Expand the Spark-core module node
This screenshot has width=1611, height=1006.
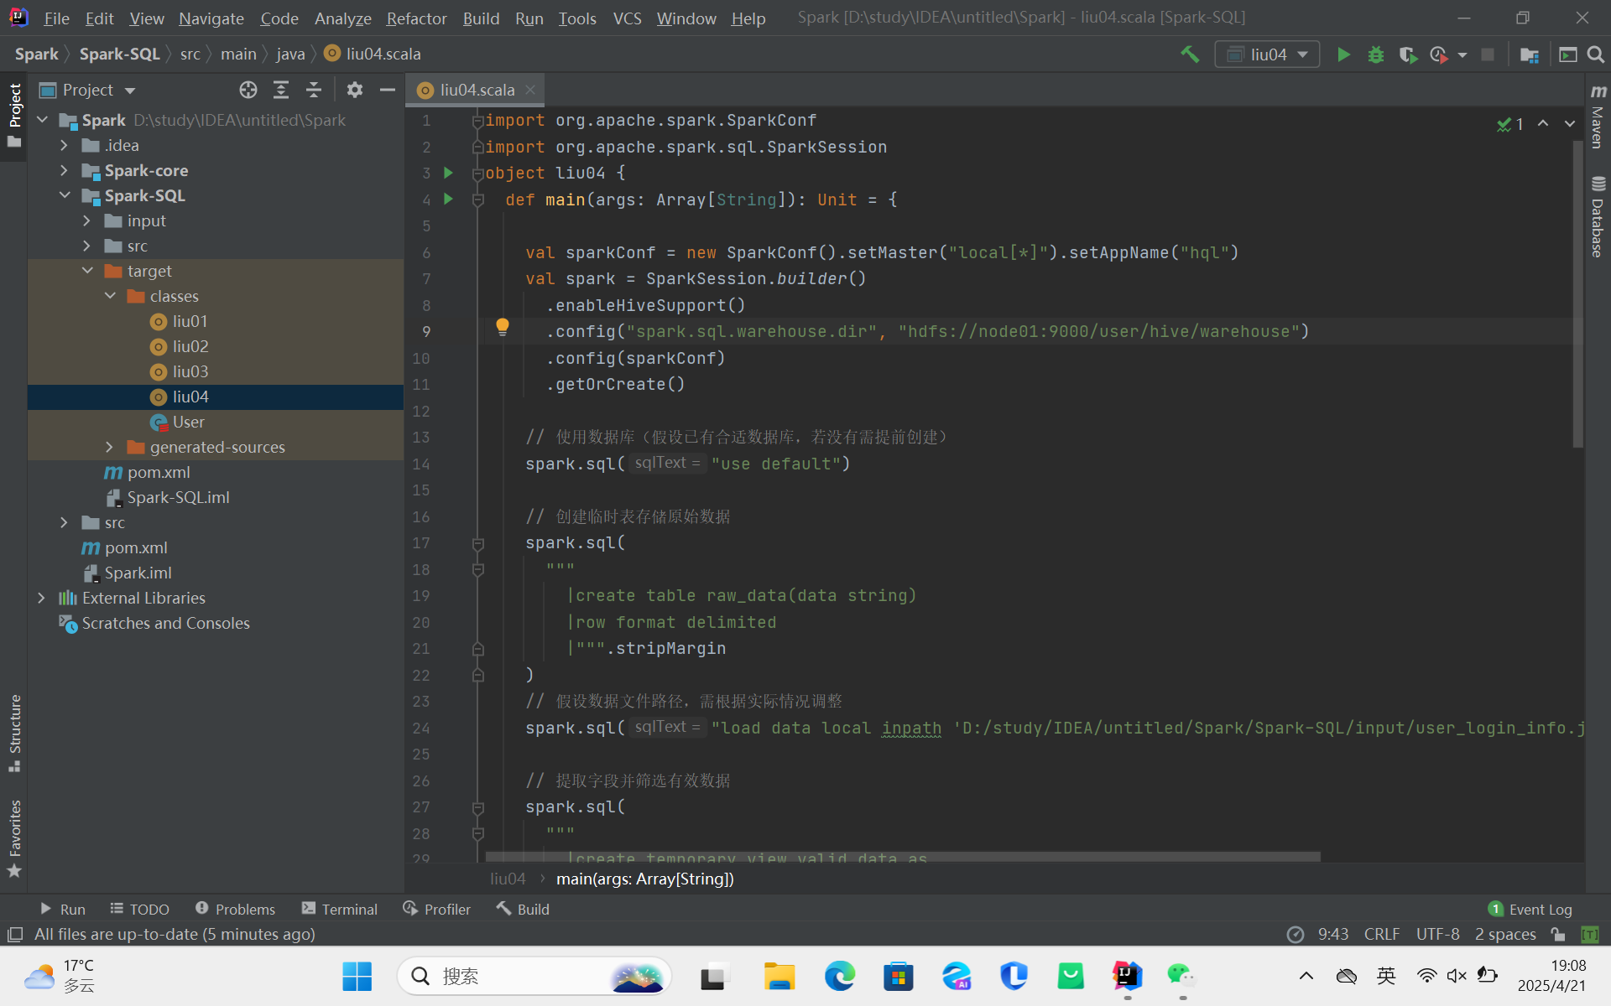[x=65, y=170]
